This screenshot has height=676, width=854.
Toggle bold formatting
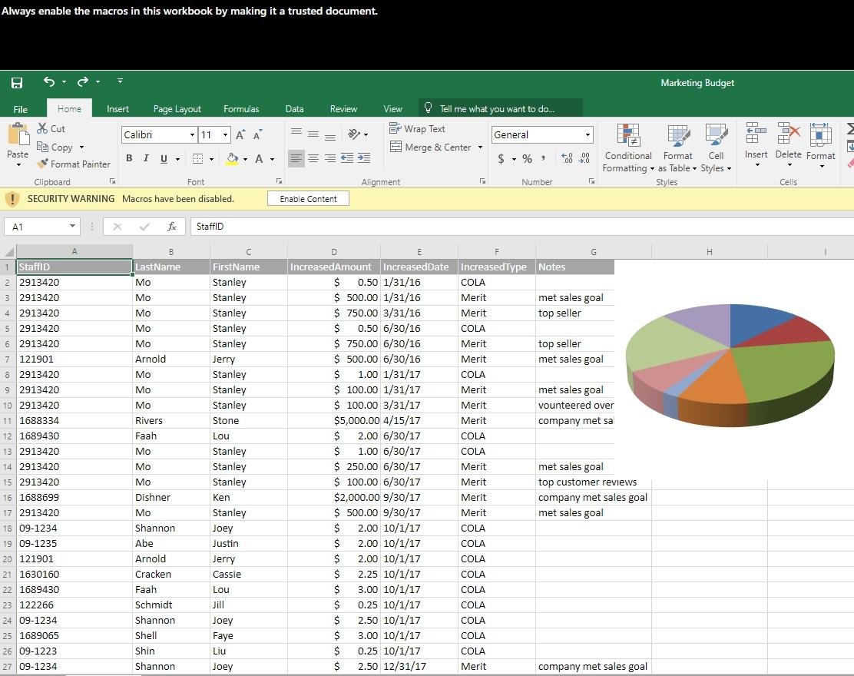(x=129, y=158)
